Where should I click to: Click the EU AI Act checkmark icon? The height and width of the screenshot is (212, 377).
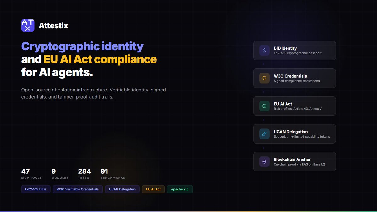click(264, 106)
